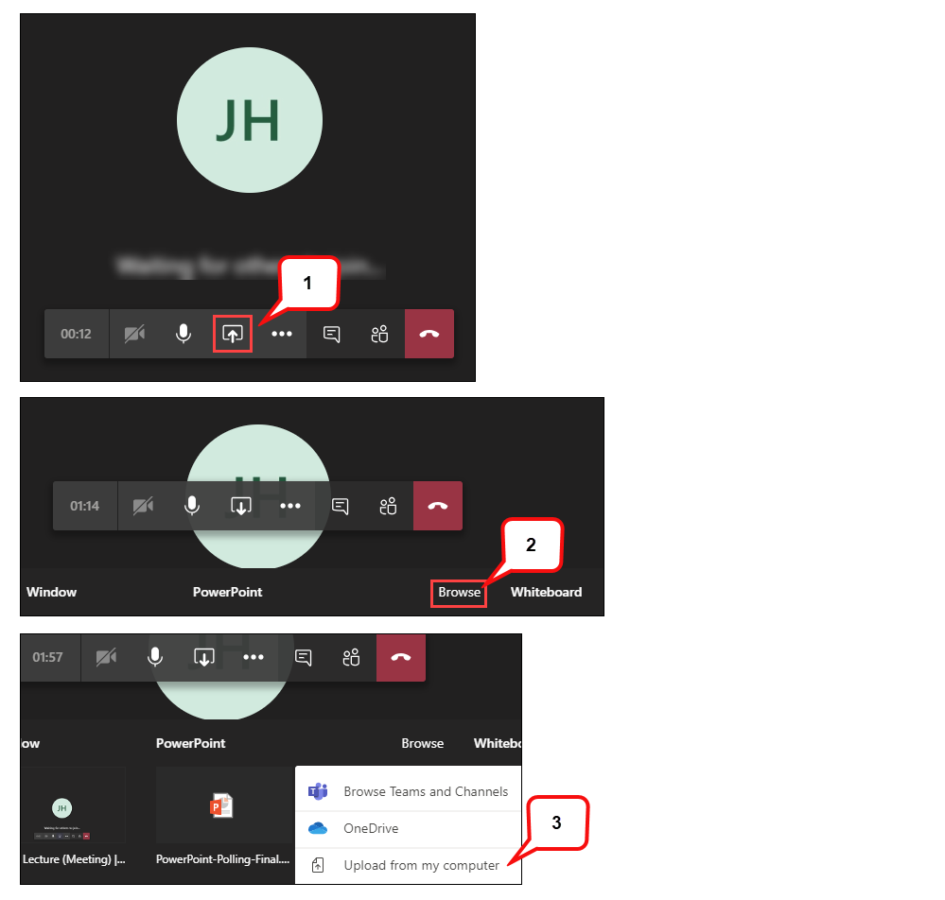
Task: Choose the Window sharing category
Action: [51, 593]
